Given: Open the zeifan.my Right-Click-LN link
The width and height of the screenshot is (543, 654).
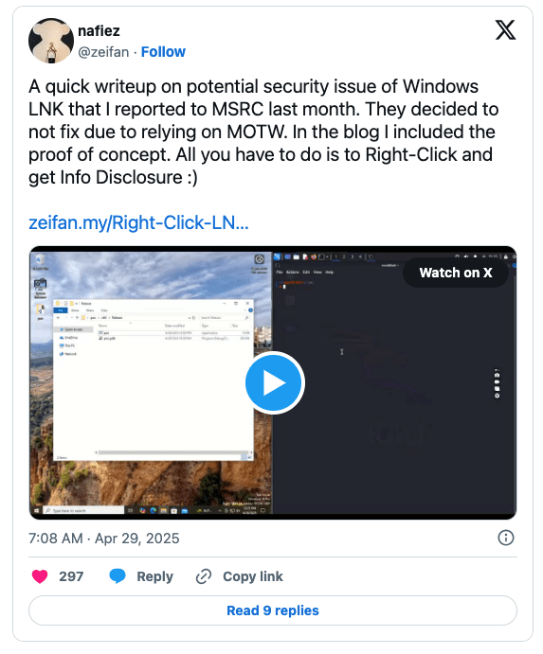Looking at the screenshot, I should pyautogui.click(x=138, y=222).
